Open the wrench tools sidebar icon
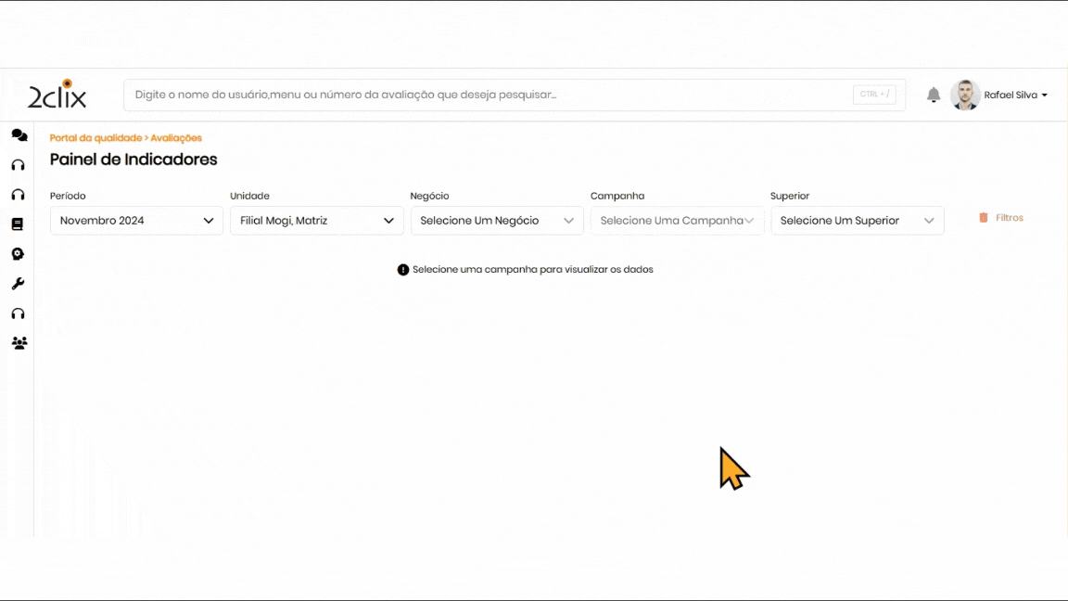Viewport: 1068px width, 601px height. pos(18,284)
